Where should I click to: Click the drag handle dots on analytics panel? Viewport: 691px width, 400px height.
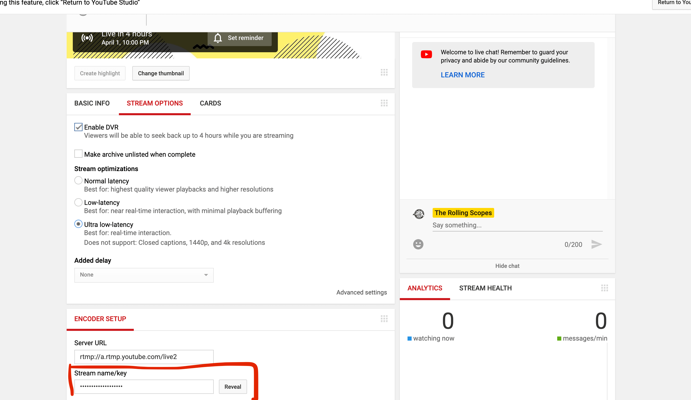point(605,288)
